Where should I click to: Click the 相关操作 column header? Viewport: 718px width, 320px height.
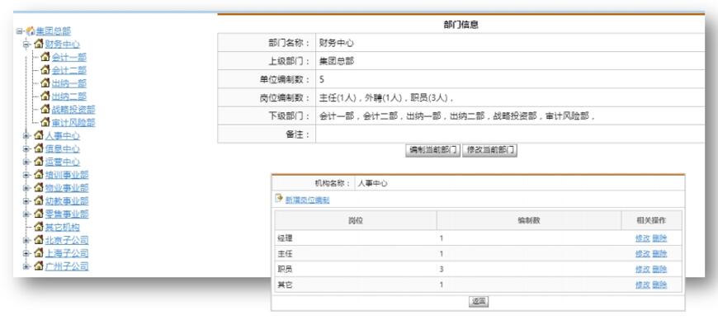[x=652, y=220]
